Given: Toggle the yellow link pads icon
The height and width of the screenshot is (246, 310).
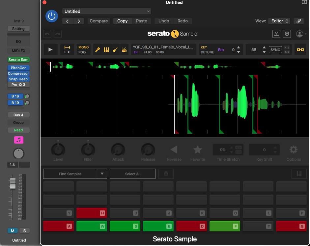Looking at the screenshot, I should tap(300, 50).
